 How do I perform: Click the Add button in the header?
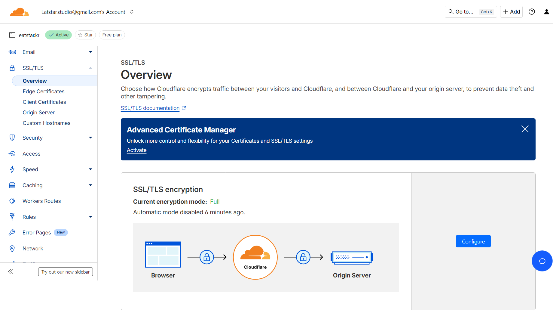click(x=511, y=12)
